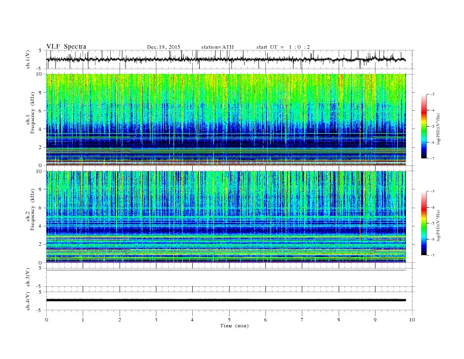Click the "VLF Spectra" plot title

[x=66, y=46]
